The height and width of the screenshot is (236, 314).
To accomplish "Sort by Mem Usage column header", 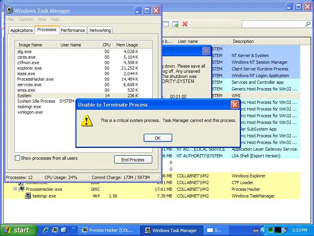I will [126, 45].
